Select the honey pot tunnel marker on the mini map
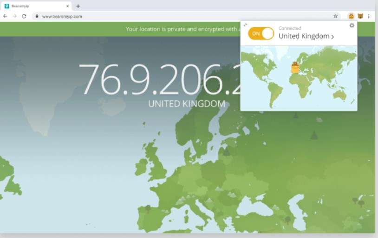 coord(295,68)
